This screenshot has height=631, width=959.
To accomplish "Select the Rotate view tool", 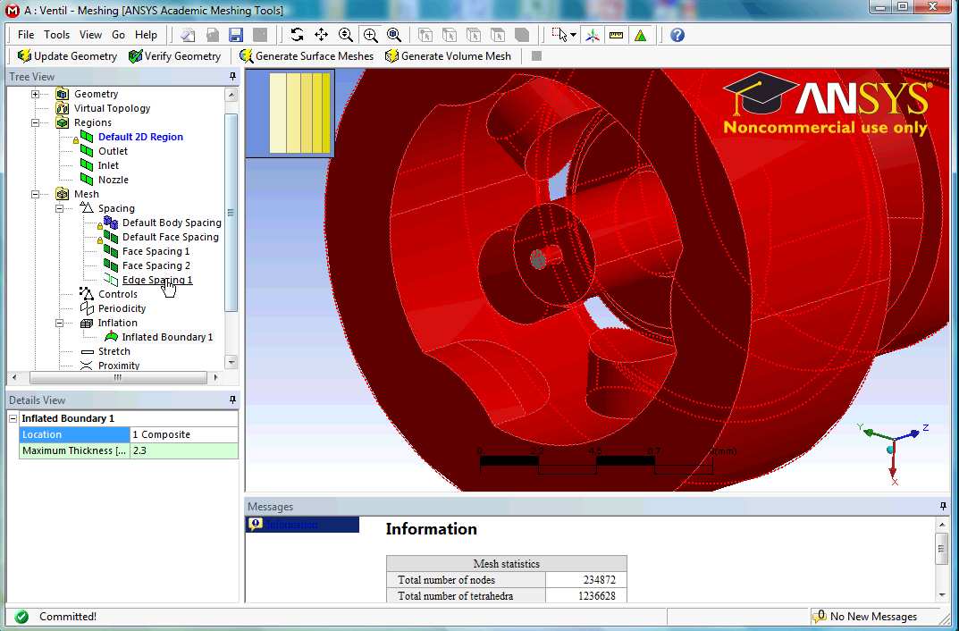I will point(298,35).
